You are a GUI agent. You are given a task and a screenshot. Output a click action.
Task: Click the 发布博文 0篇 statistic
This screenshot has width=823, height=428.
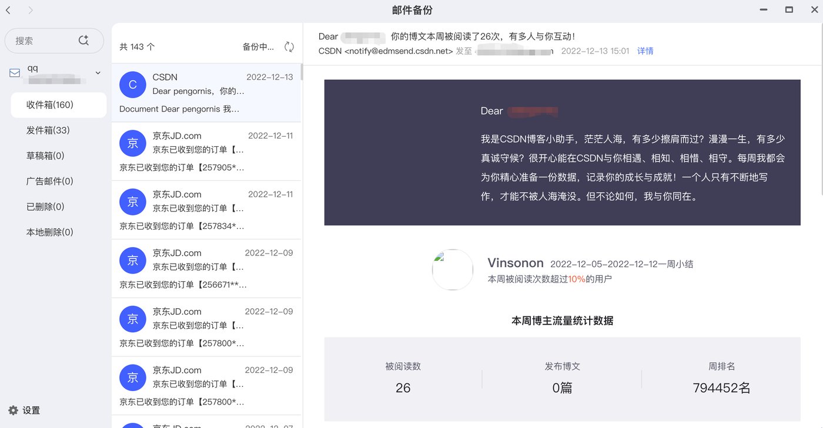coord(563,377)
